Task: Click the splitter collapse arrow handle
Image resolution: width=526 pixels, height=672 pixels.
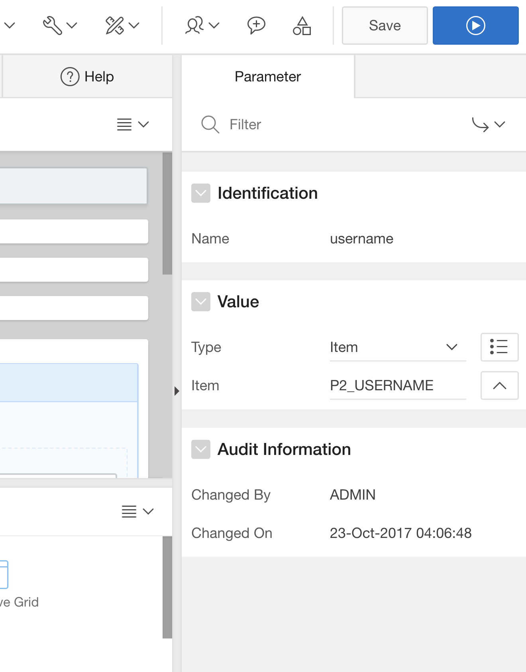Action: pyautogui.click(x=177, y=391)
